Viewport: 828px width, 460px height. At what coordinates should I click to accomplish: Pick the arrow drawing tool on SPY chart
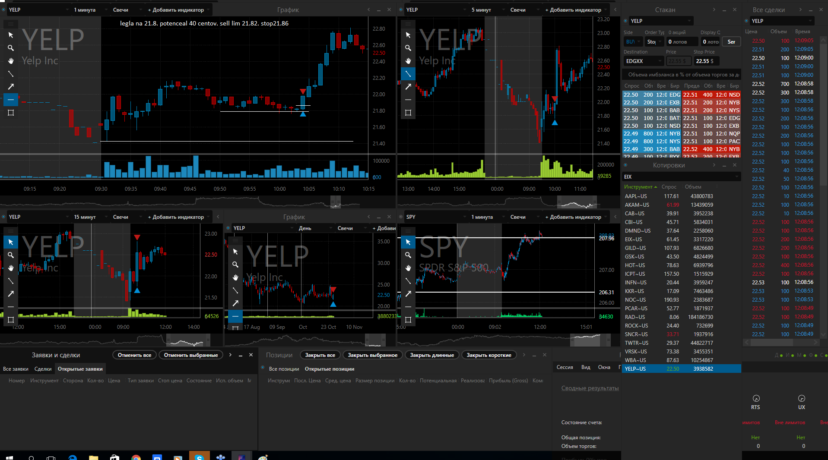tap(408, 294)
